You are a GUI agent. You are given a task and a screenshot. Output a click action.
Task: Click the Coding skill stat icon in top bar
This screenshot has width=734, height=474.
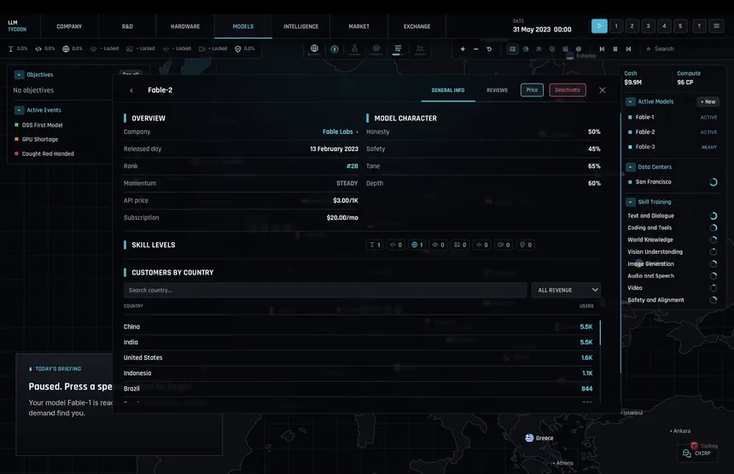tap(38, 49)
